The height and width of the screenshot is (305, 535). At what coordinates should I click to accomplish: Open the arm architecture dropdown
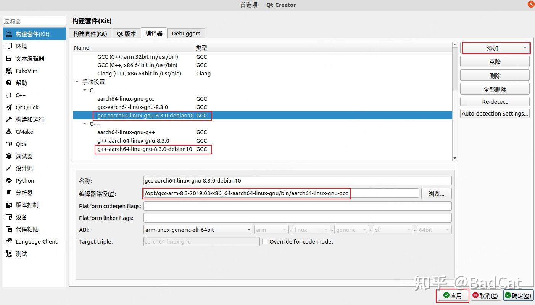pyautogui.click(x=271, y=230)
